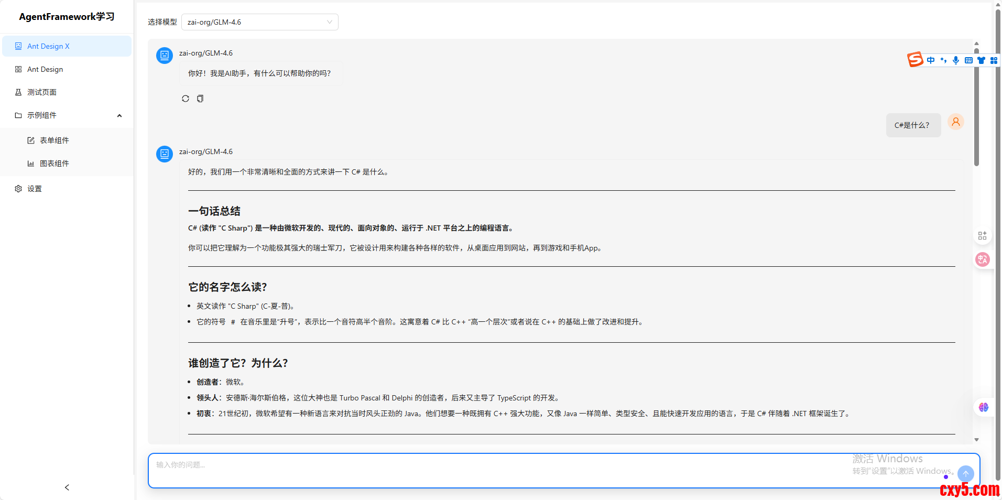1002x500 pixels.
Task: Click the user message "C#是什么?"
Action: (x=913, y=125)
